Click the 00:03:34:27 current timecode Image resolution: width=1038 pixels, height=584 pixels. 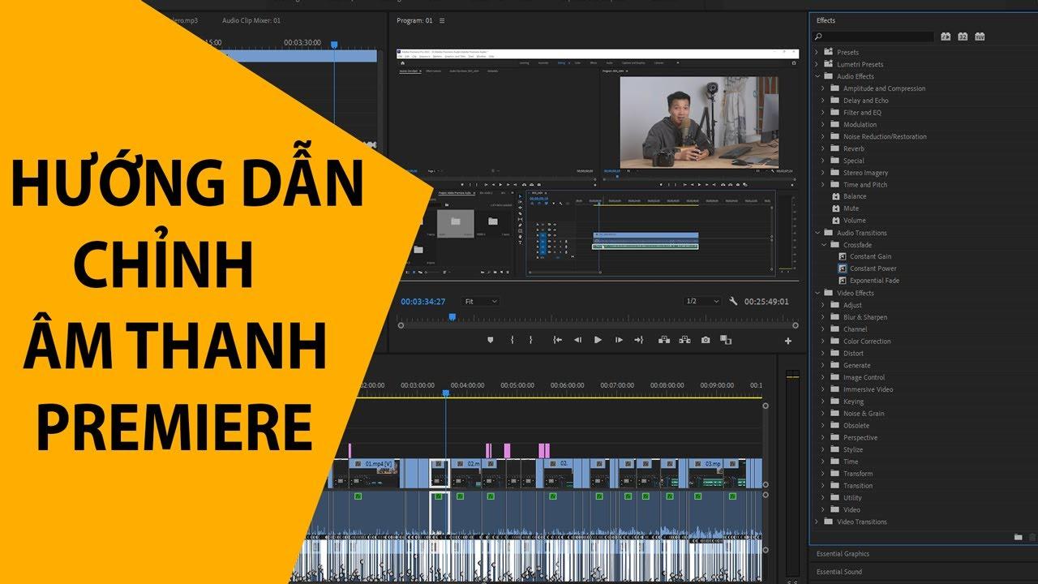click(422, 302)
